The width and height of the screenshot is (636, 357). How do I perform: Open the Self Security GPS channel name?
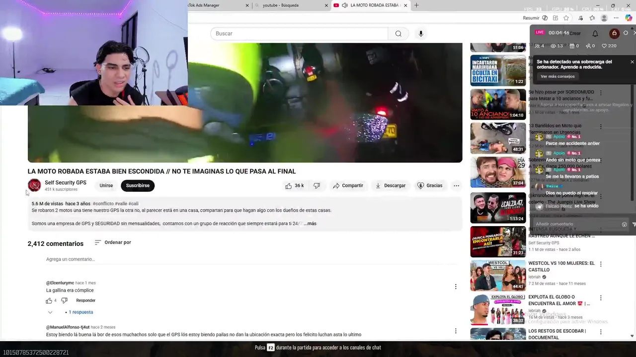66,182
